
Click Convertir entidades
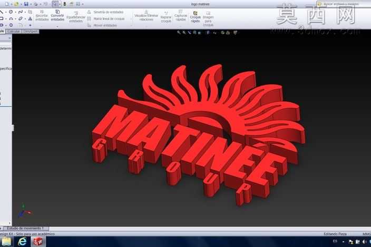[x=57, y=16]
